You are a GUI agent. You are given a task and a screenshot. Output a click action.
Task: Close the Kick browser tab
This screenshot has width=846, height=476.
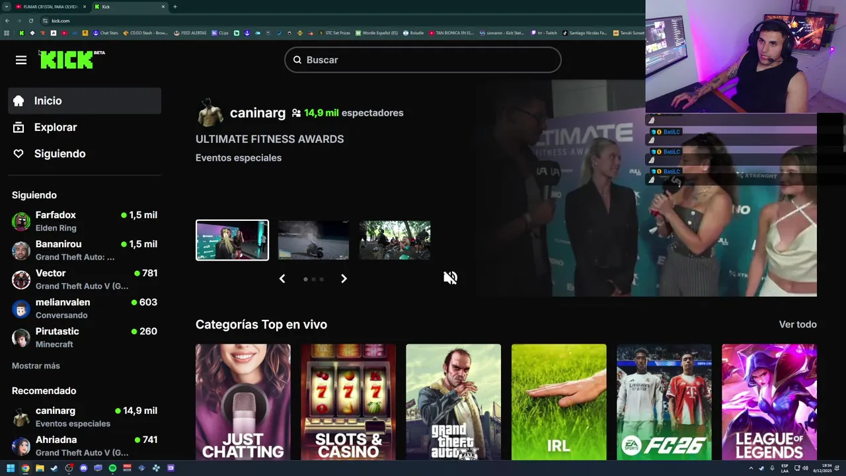tap(163, 7)
